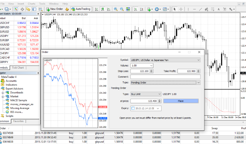Switch to Favorites tab in Navigator
This screenshot has height=144, width=246.
click(18, 121)
